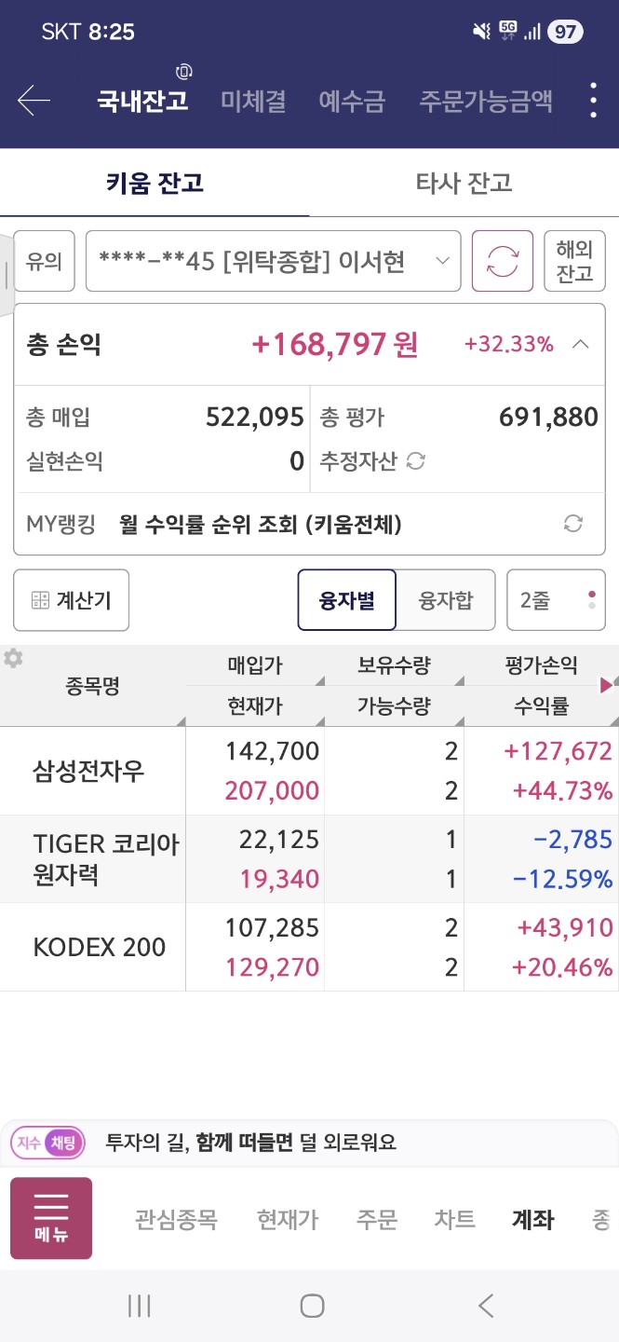Viewport: 619px width, 1342px height.
Task: Open the 계산기 calculator
Action: pos(72,600)
